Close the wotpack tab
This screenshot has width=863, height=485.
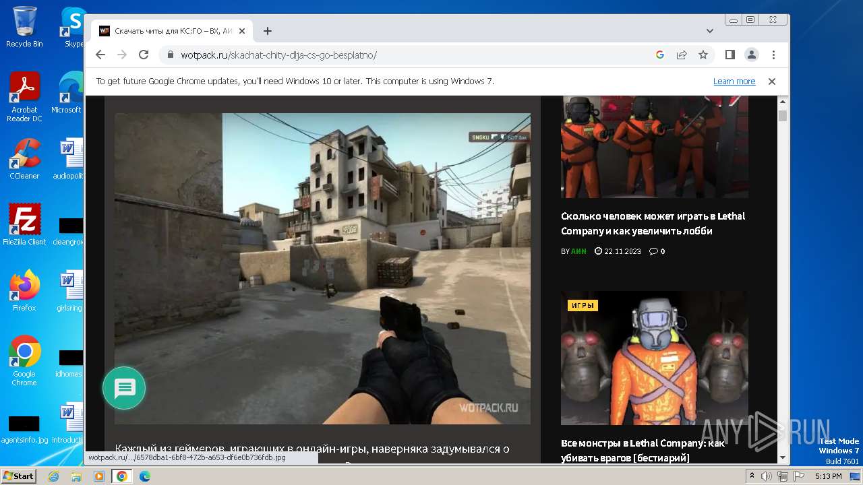pyautogui.click(x=242, y=31)
